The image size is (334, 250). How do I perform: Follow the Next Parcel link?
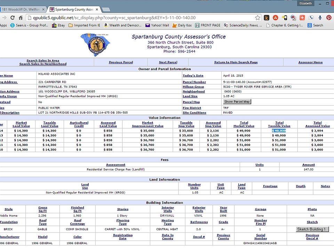coord(168,62)
